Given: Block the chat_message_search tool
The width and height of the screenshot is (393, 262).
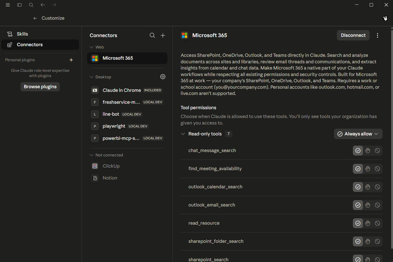Looking at the screenshot, I should pos(377,151).
